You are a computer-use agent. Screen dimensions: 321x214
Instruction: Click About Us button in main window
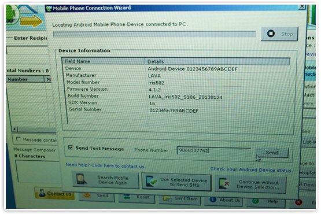224,200
